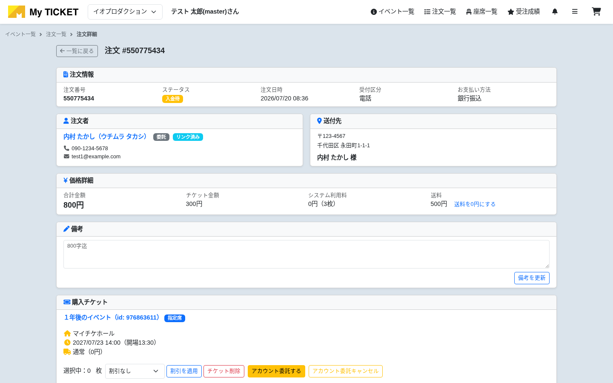
Task: Go to 注文一覧 in the top navigation
Action: [x=440, y=11]
